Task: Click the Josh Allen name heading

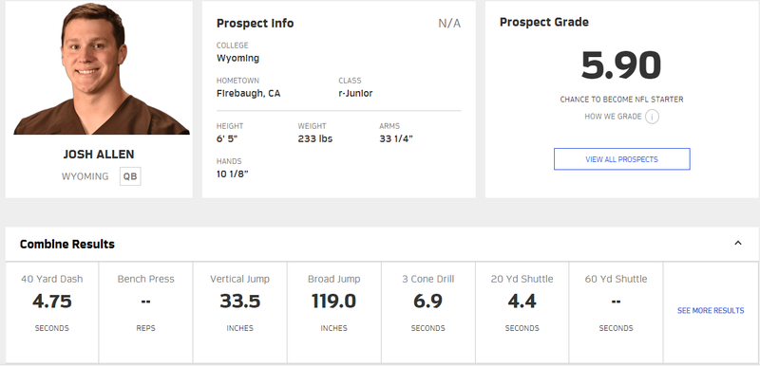Action: [x=99, y=155]
